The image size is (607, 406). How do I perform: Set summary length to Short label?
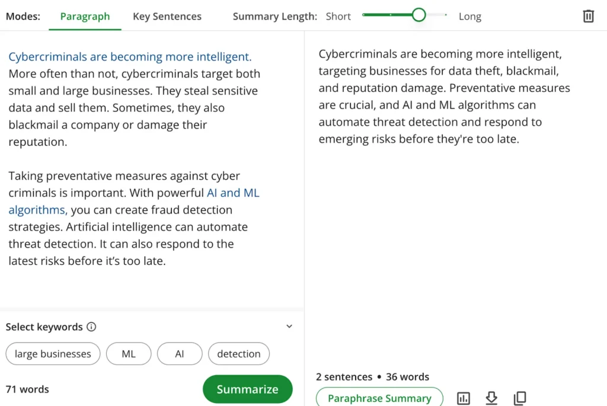338,16
